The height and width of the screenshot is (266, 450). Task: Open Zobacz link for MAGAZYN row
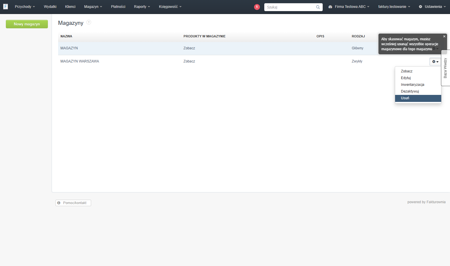[189, 48]
